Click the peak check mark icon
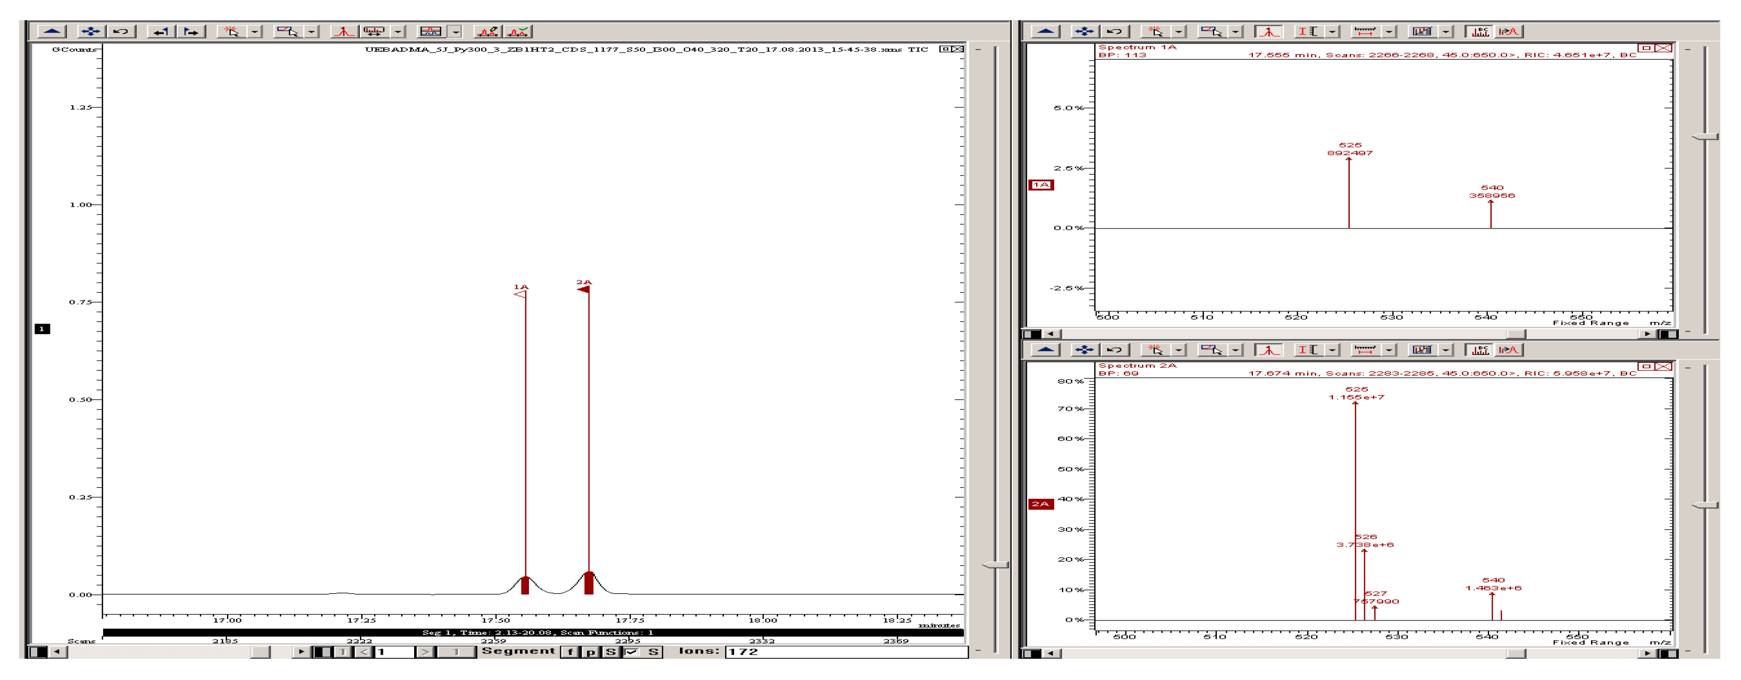Viewport: 1741px width, 680px height. (x=518, y=31)
